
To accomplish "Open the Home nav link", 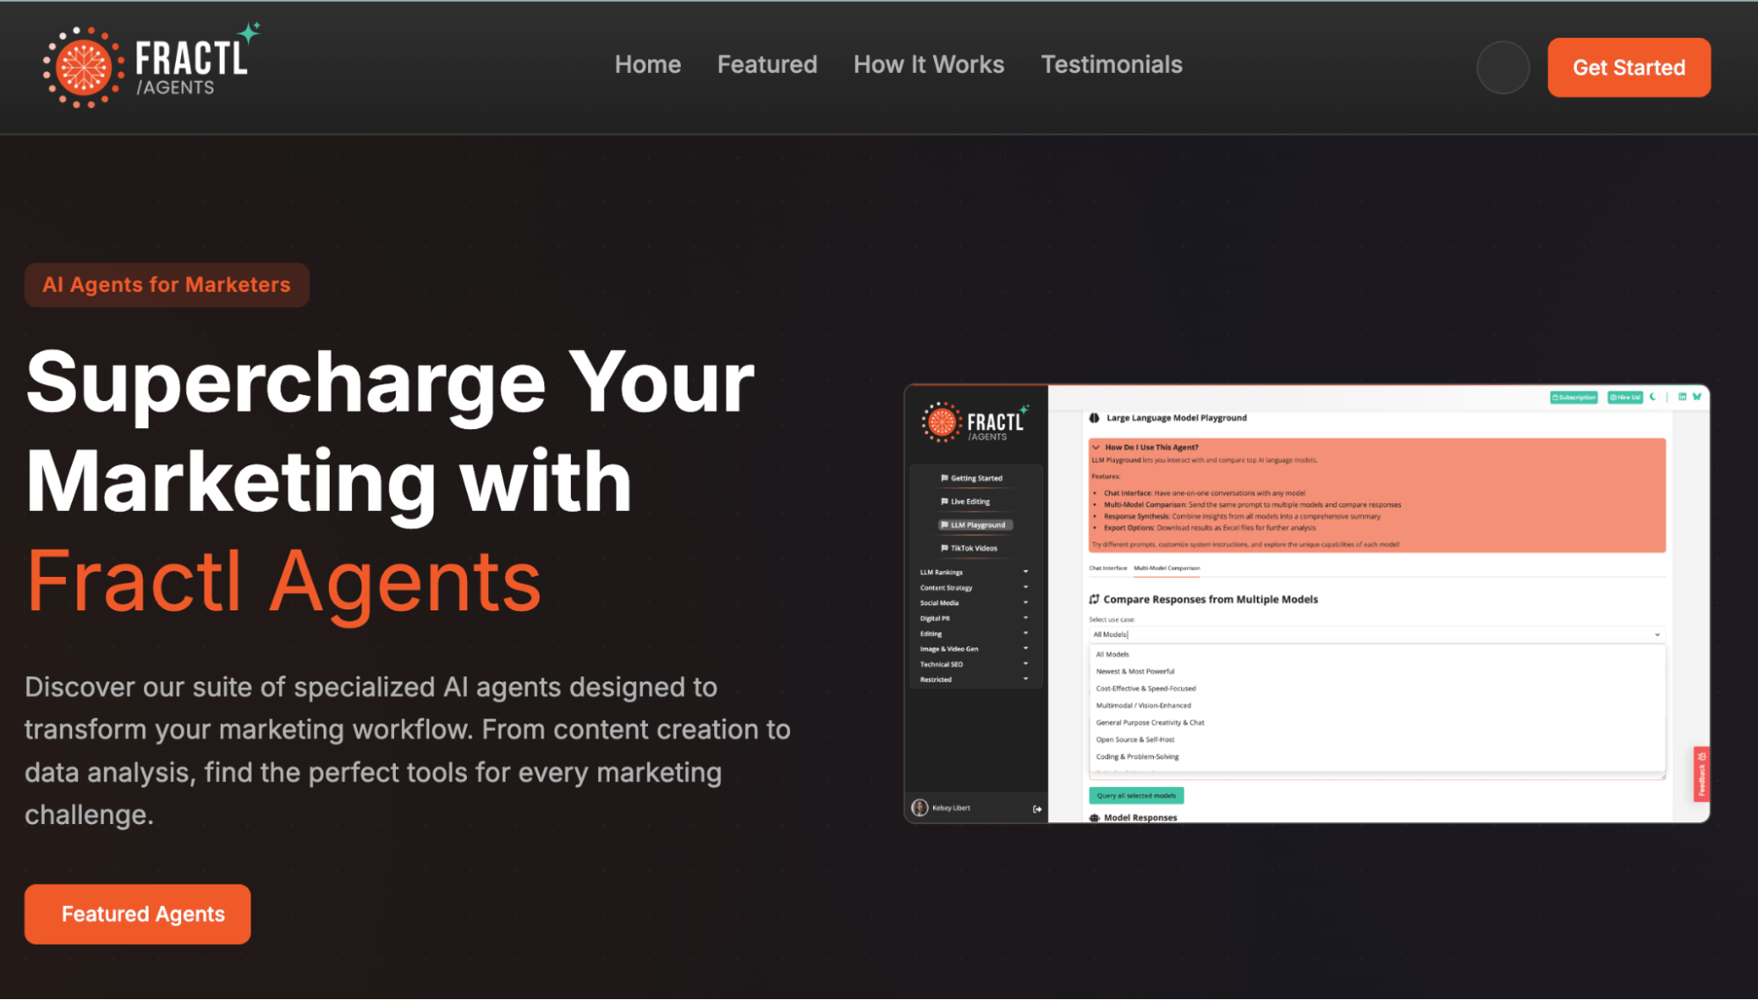I will [x=647, y=65].
